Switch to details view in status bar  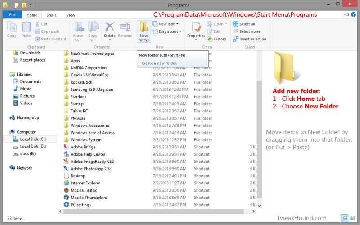click(x=344, y=218)
